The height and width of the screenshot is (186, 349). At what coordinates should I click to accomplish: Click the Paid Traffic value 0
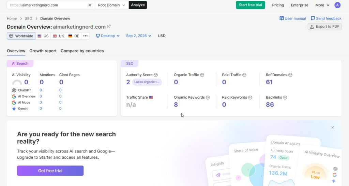[224, 82]
